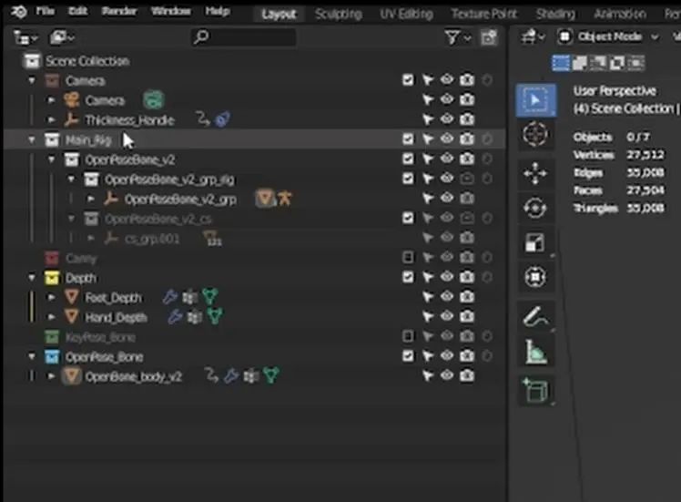Uncheck the Camera collection exclude checkbox

click(408, 80)
